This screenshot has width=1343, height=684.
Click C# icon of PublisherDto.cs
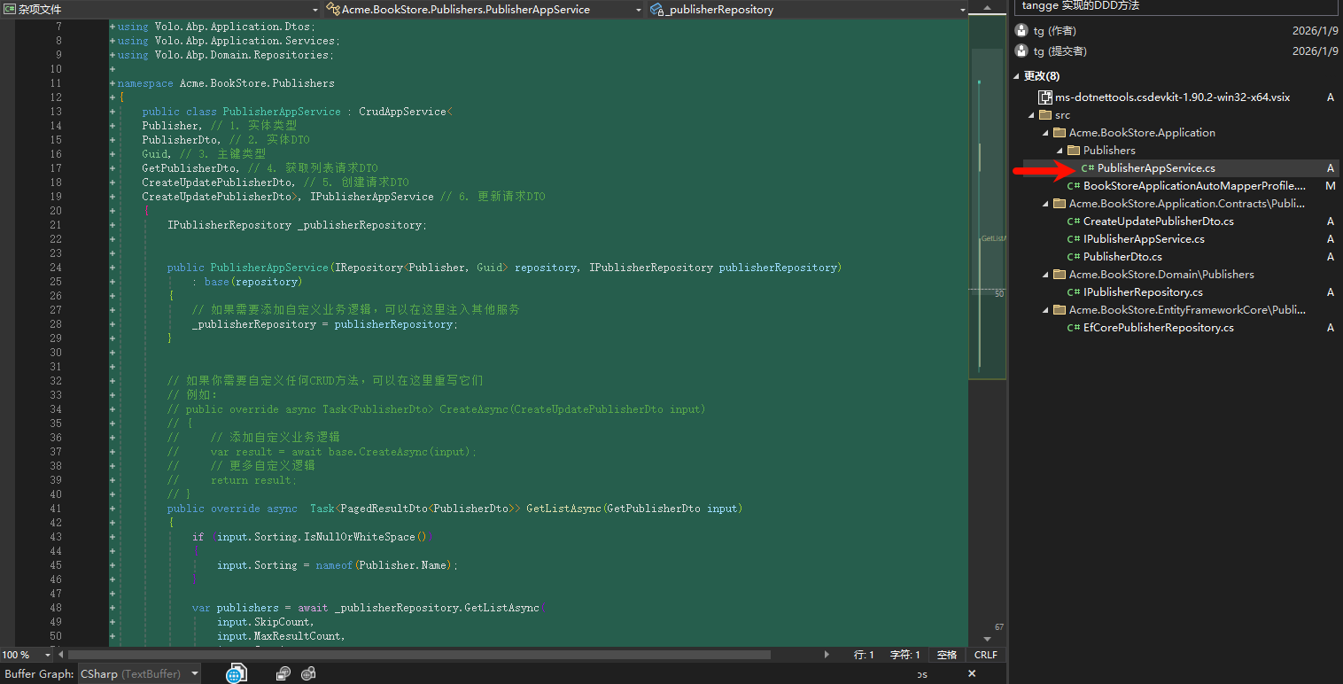pyautogui.click(x=1074, y=257)
